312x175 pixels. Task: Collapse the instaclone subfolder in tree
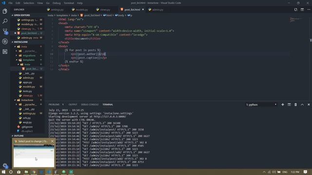[27, 100]
